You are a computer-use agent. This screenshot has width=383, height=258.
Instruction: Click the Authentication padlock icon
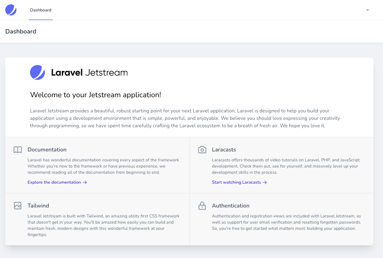[x=202, y=206]
